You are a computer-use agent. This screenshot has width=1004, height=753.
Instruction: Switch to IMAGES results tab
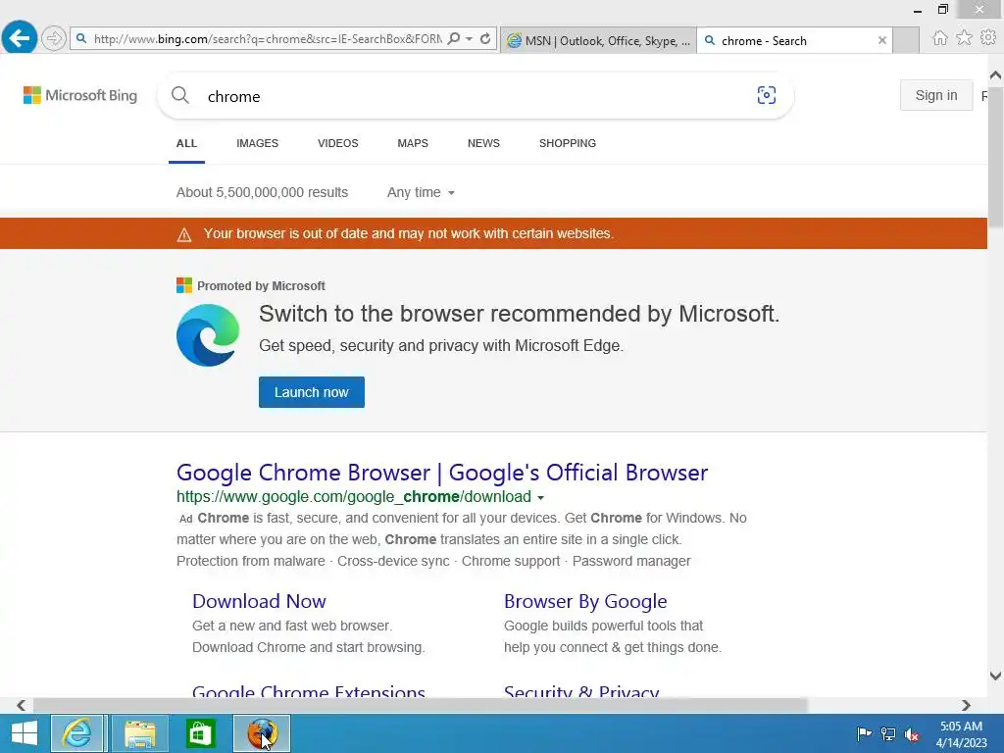258,143
